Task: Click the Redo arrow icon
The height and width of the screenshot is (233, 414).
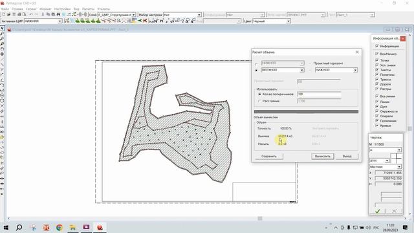Action: pyautogui.click(x=36, y=14)
